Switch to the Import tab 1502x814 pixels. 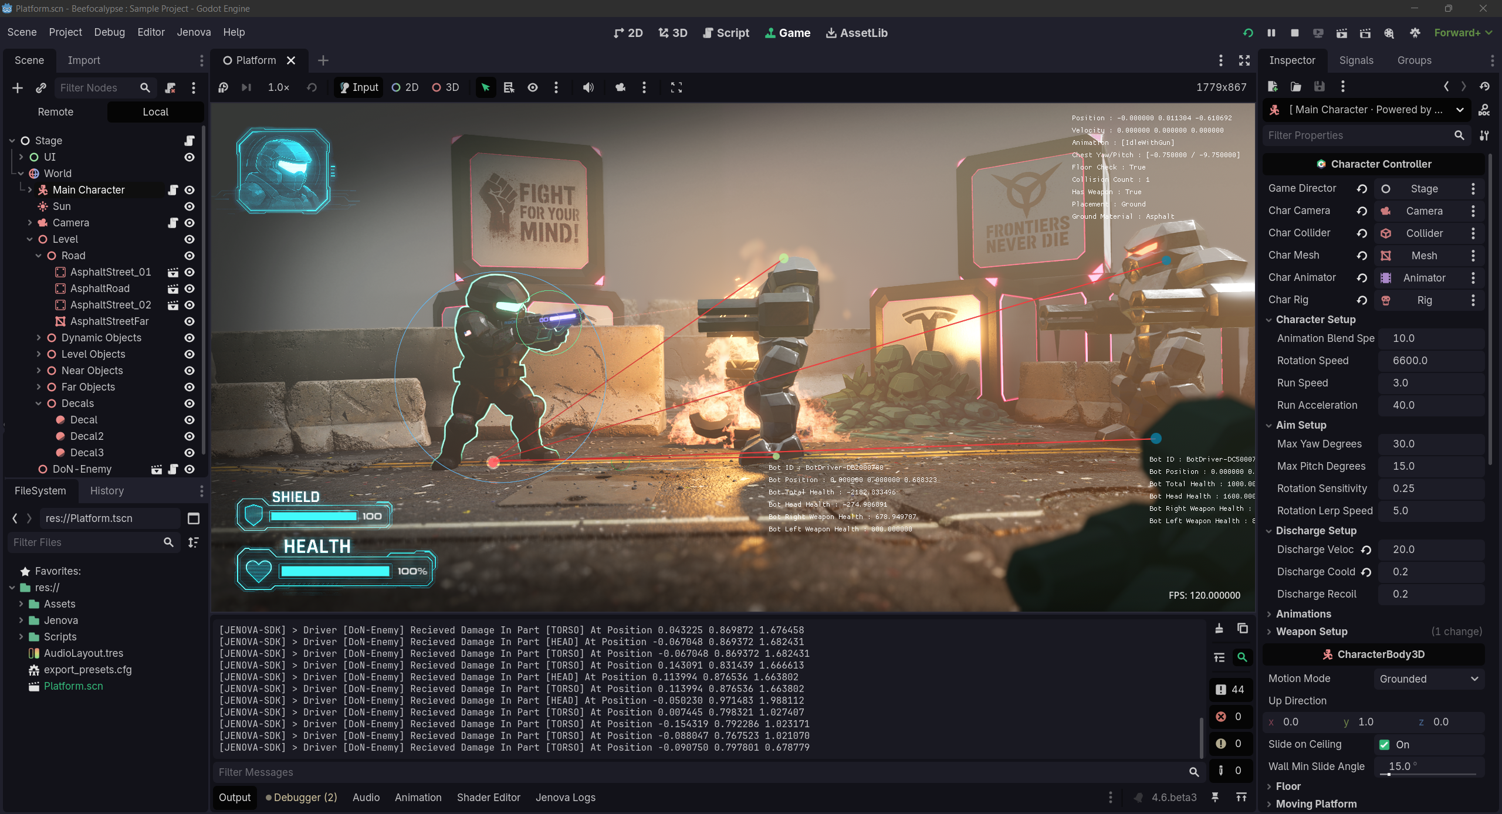coord(84,60)
